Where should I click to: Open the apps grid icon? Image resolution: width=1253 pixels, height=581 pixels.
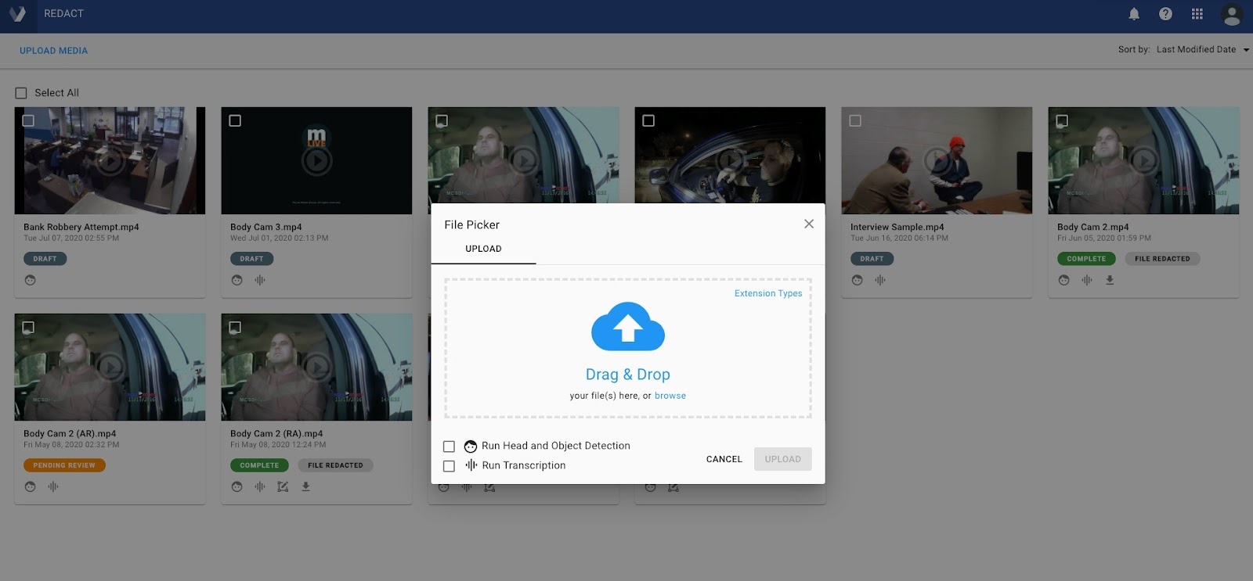click(x=1197, y=14)
